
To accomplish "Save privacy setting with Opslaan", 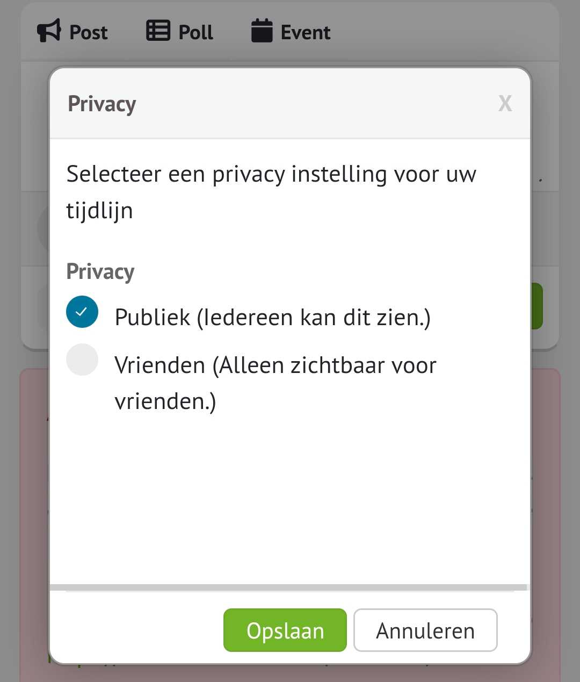I will [x=285, y=630].
